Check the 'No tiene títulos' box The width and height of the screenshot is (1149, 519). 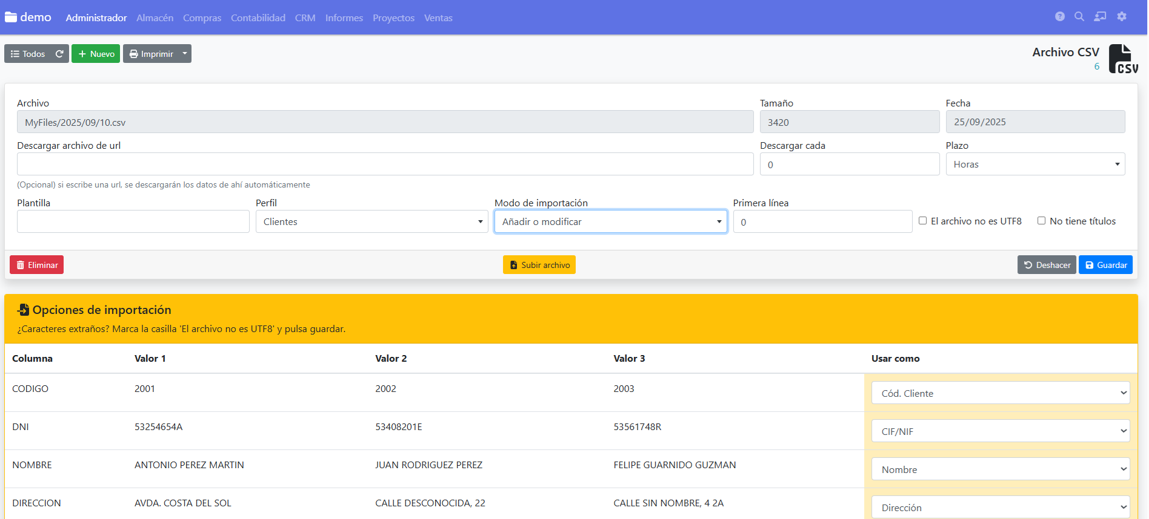coord(1041,221)
